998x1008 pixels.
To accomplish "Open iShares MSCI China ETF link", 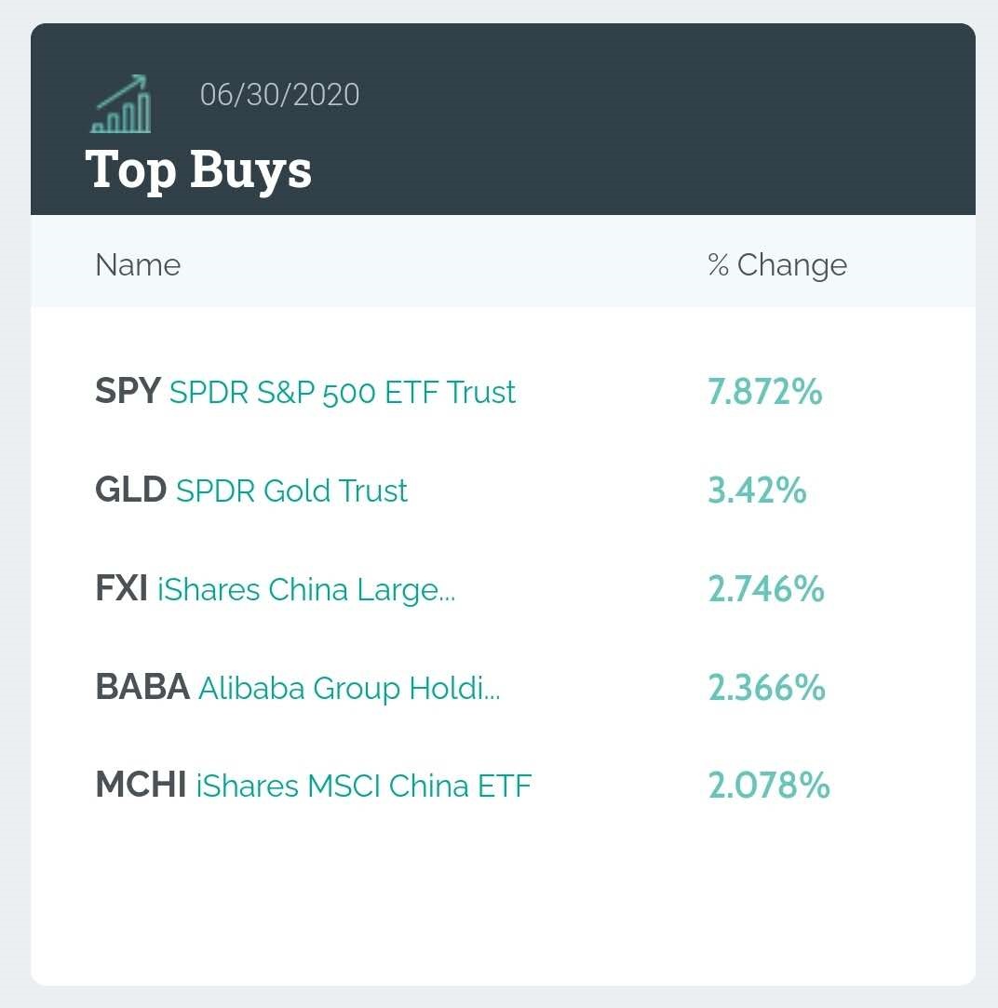I will tap(363, 786).
